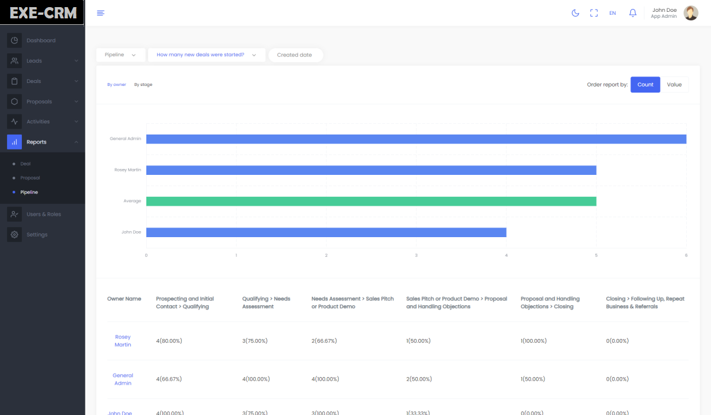The image size is (711, 415).
Task: Open Dashboard from the sidebar
Action: pyautogui.click(x=41, y=40)
